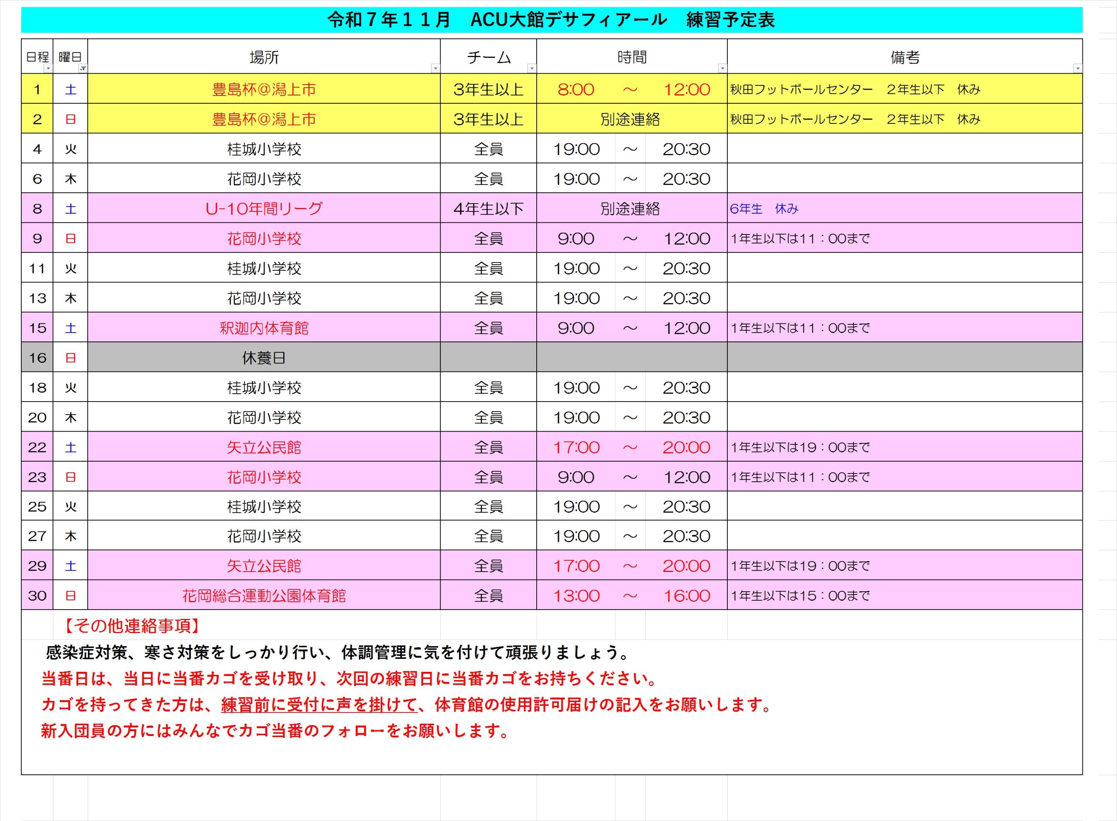The height and width of the screenshot is (821, 1117).
Task: Expand the 場所 column filter dropdown
Action: click(x=435, y=68)
